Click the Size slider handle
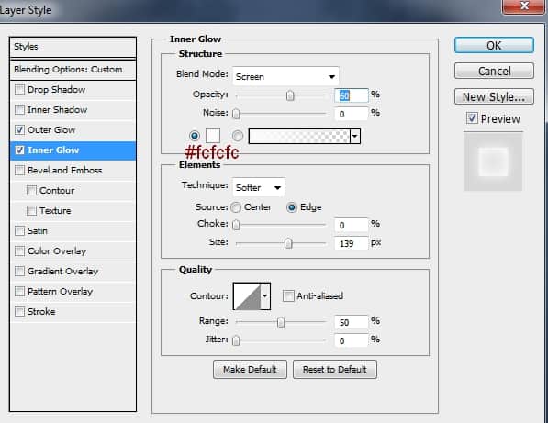This screenshot has width=548, height=423. [x=288, y=243]
